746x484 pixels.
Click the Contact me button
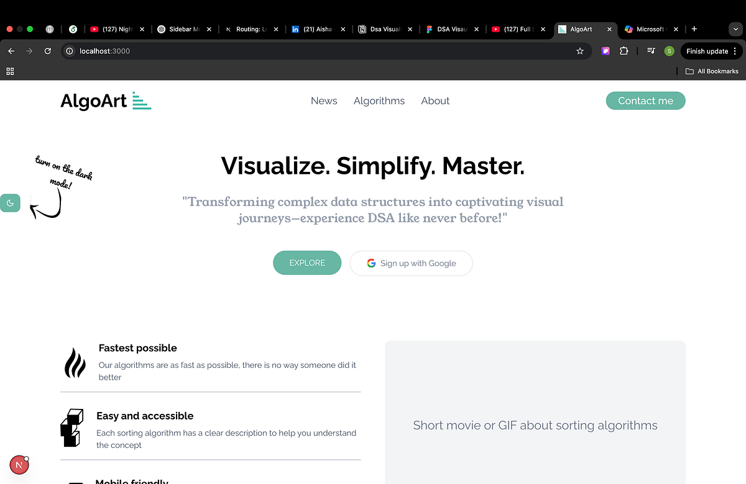[x=645, y=101]
